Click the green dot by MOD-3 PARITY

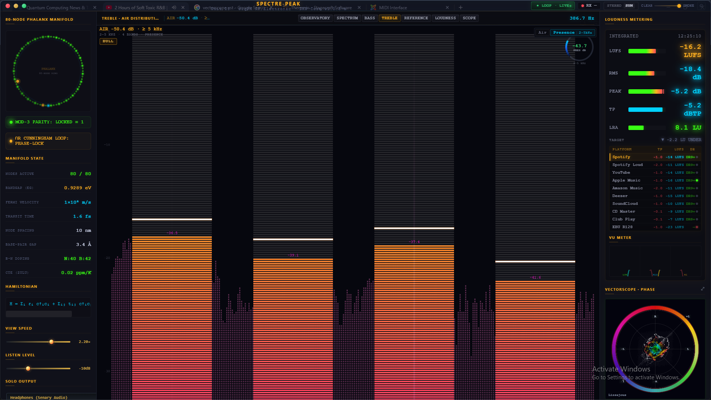(11, 122)
